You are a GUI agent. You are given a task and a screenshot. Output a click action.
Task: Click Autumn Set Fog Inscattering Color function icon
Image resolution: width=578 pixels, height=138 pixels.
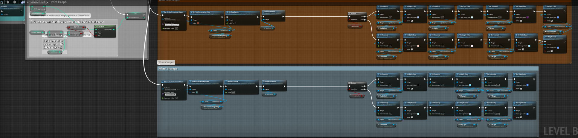point(191,12)
